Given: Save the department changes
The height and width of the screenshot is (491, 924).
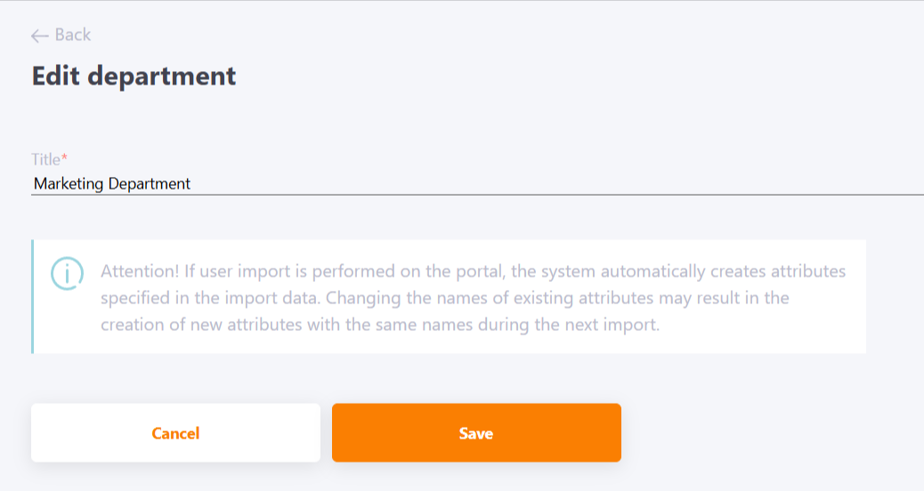Looking at the screenshot, I should [x=476, y=432].
